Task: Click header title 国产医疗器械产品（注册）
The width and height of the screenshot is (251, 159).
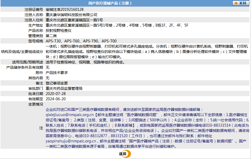Action: 110,3
